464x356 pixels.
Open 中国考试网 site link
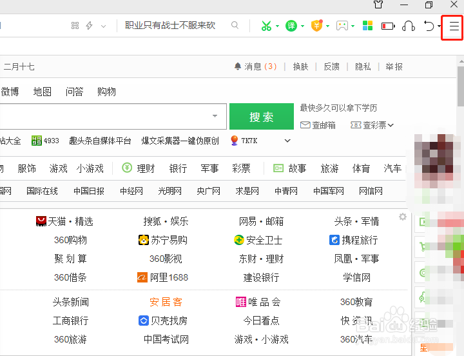(x=166, y=339)
